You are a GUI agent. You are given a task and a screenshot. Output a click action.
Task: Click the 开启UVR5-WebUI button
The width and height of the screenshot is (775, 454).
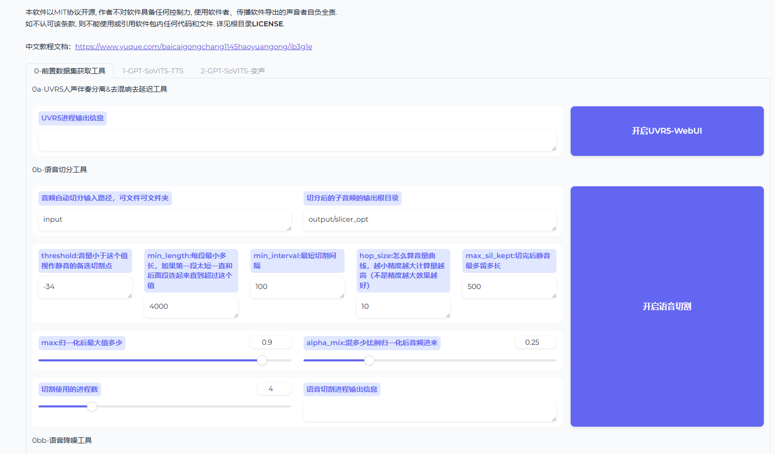click(x=667, y=131)
